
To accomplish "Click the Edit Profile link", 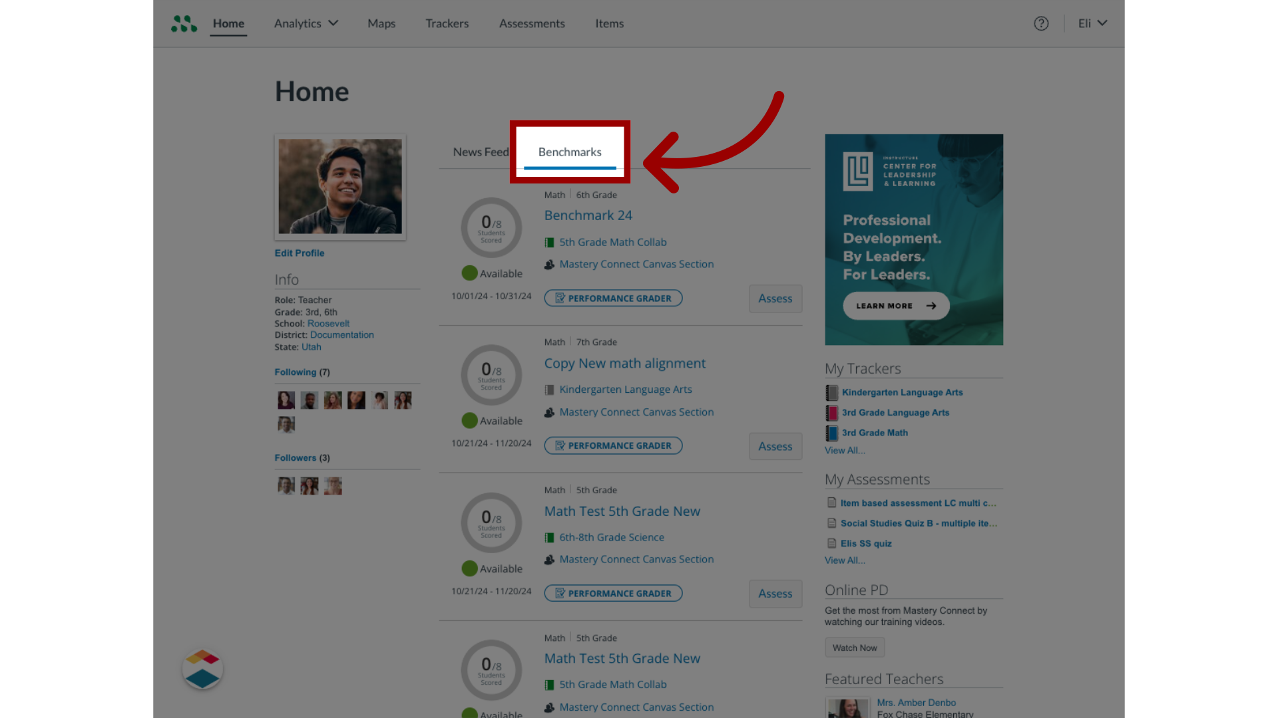I will pyautogui.click(x=298, y=253).
